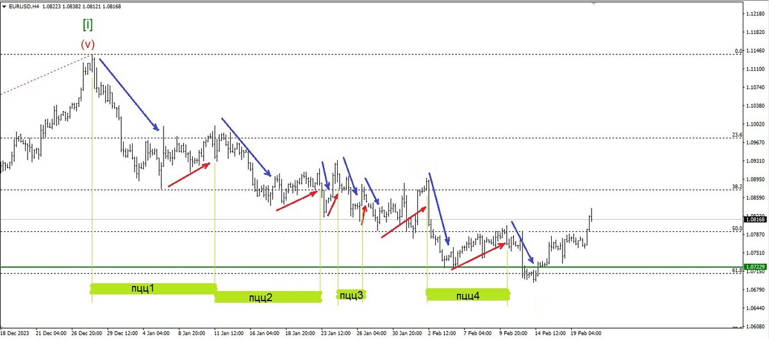The width and height of the screenshot is (769, 339).
Task: Select the пцц2 label
Action: click(260, 297)
